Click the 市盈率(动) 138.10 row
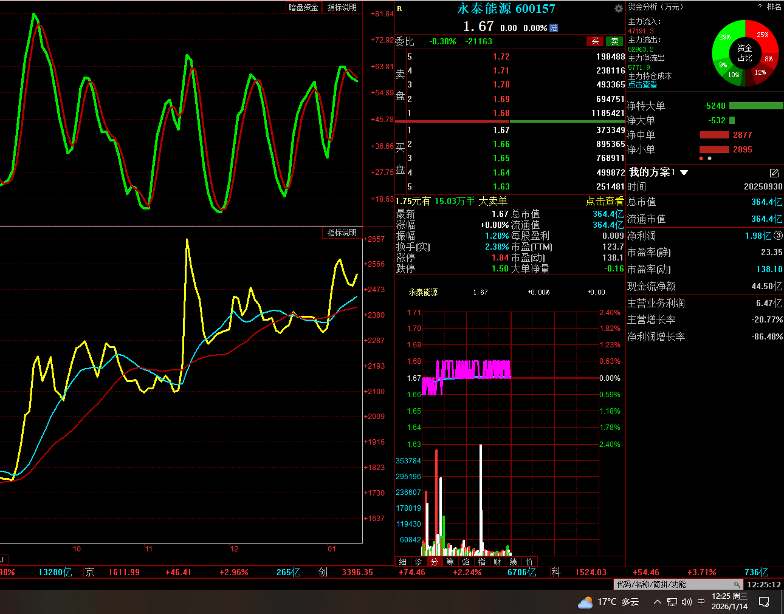The image size is (784, 614). pyautogui.click(x=705, y=269)
